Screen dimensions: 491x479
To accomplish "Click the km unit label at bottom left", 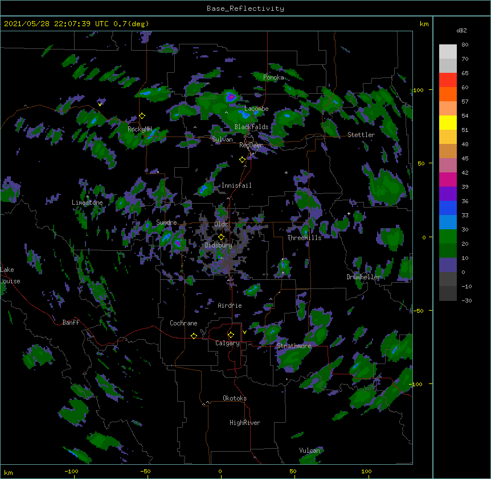I will tap(9, 473).
